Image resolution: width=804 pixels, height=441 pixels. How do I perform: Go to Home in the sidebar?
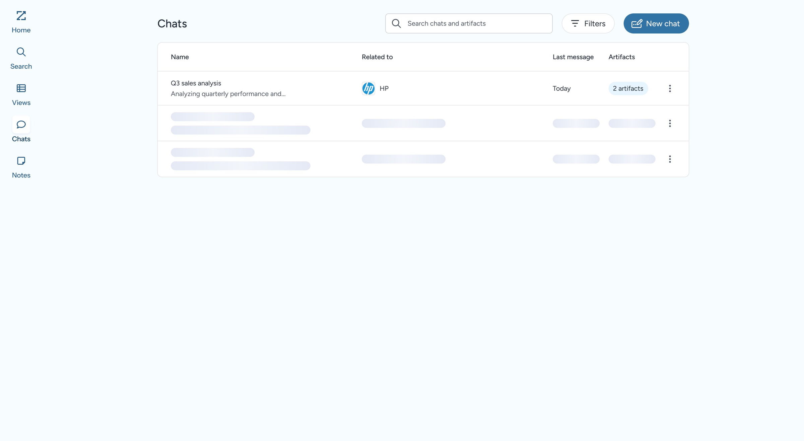(x=21, y=22)
